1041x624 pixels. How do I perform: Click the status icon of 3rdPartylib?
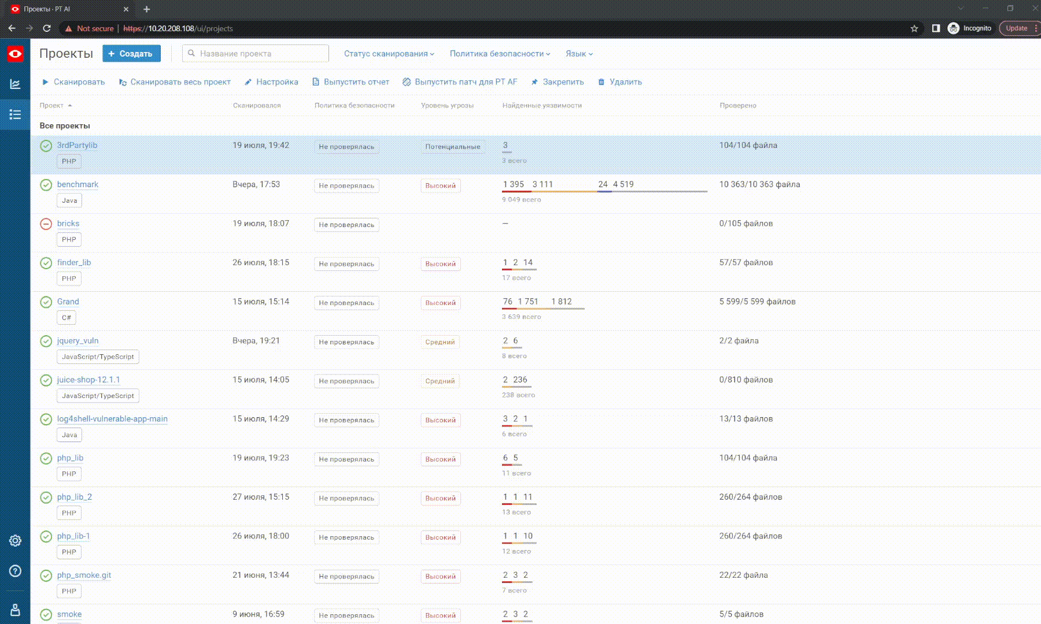point(46,146)
